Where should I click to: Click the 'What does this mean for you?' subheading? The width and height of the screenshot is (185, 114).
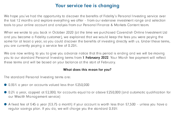coord(87,70)
